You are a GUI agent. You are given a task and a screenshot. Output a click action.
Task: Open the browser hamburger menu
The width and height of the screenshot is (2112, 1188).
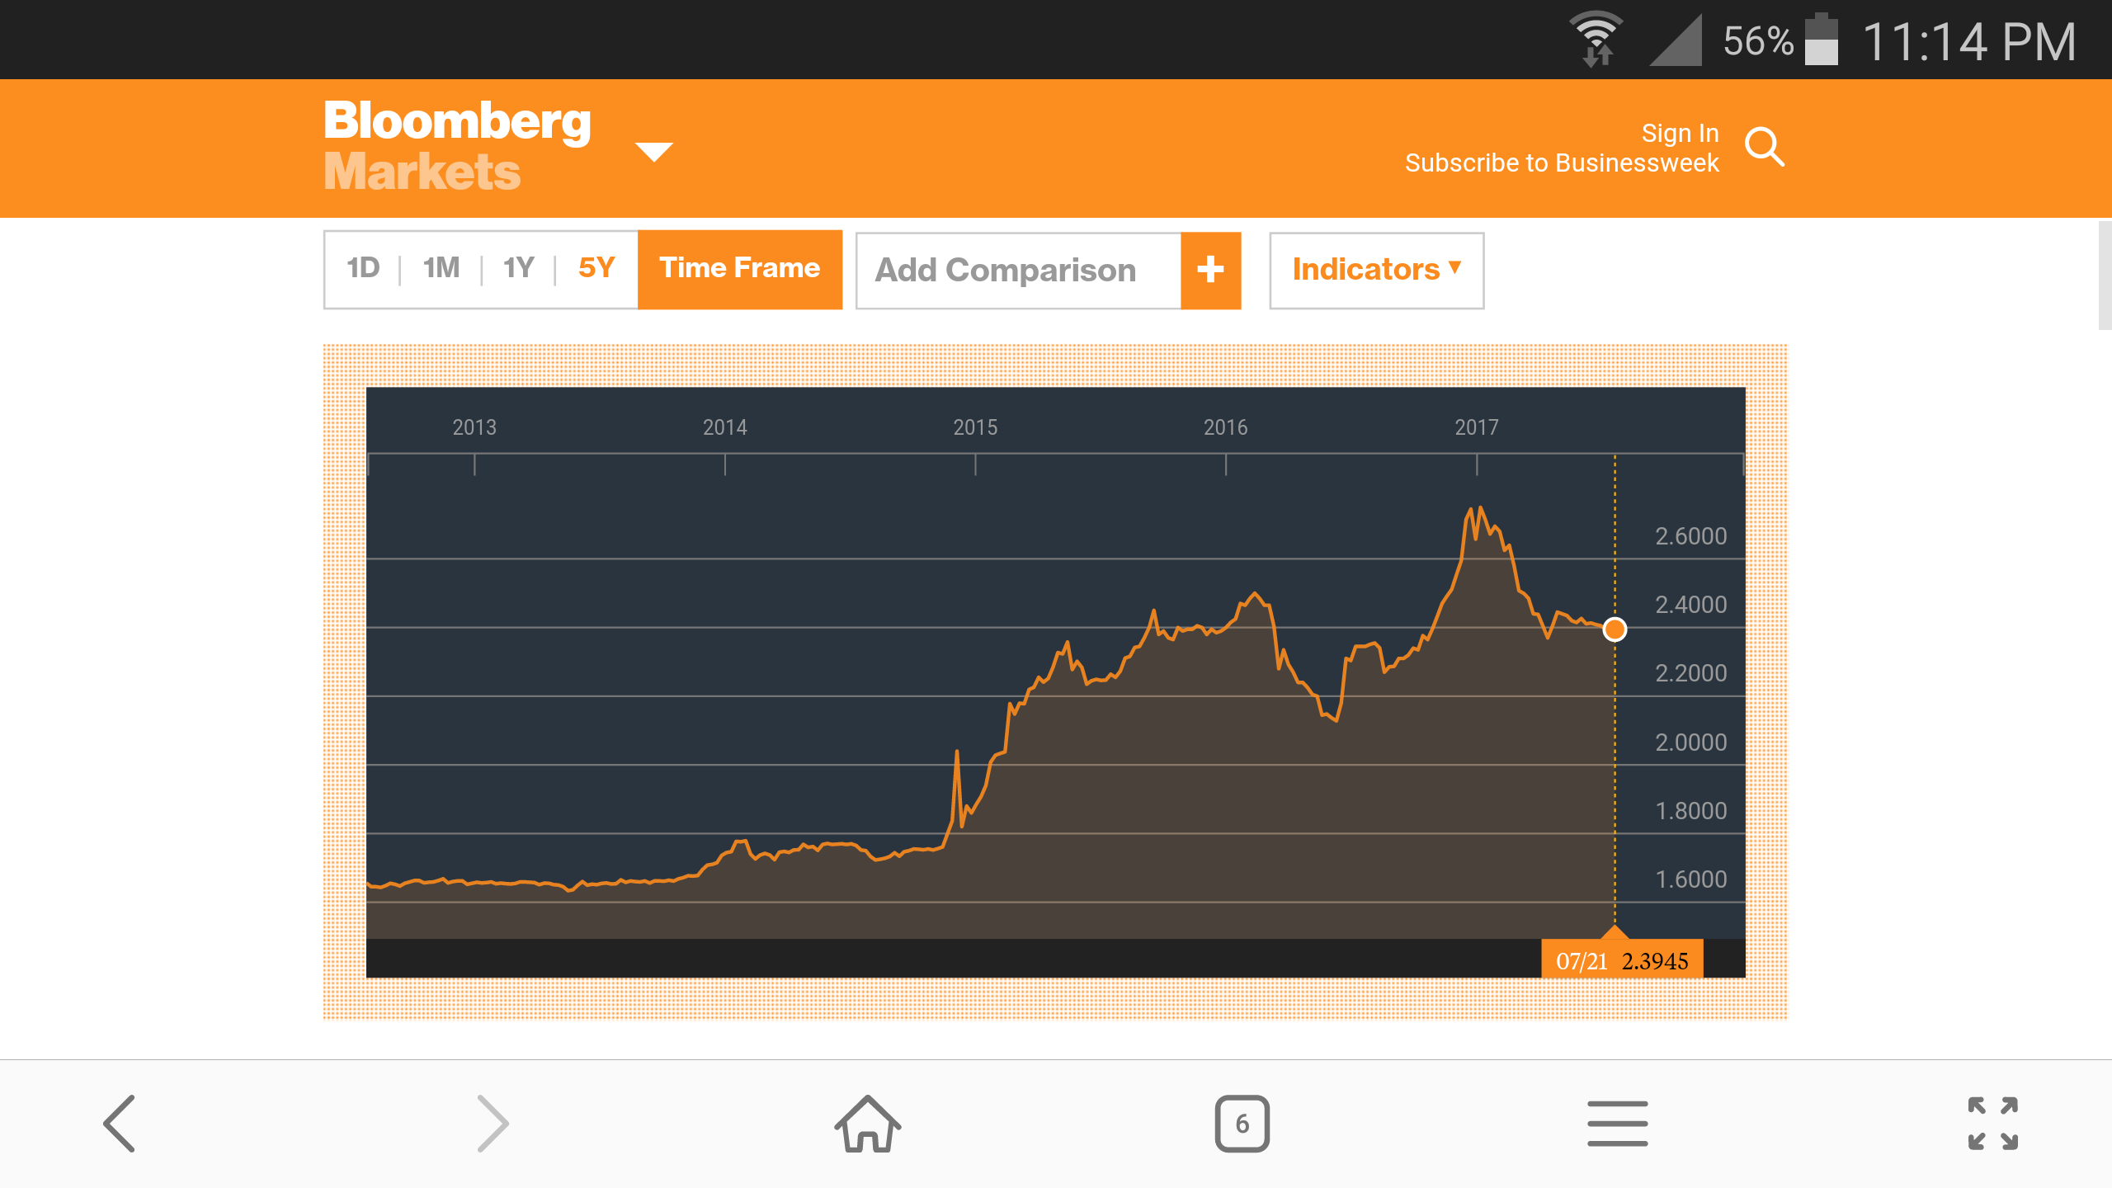1617,1124
